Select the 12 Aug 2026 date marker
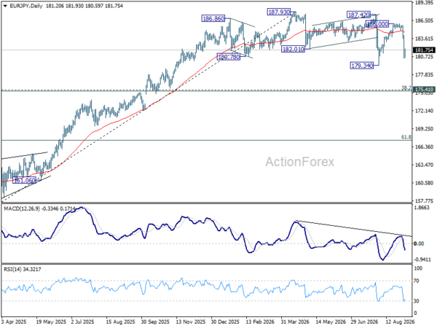This screenshot has height=328, width=437. click(400, 322)
